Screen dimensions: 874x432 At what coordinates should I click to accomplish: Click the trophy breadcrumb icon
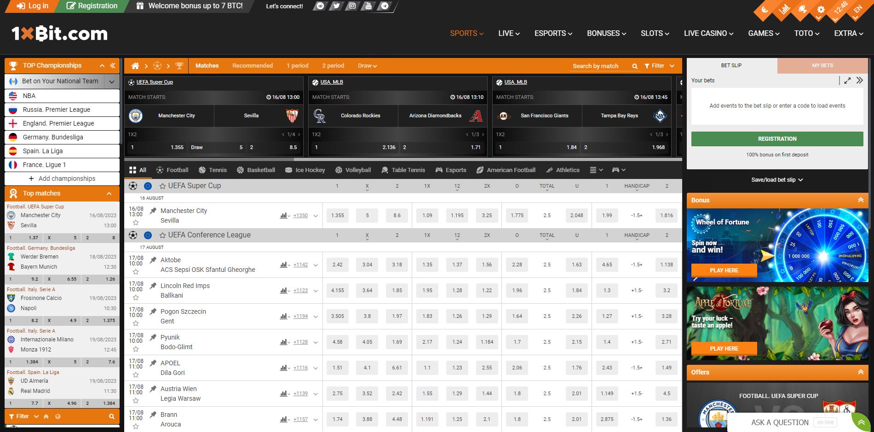(179, 66)
